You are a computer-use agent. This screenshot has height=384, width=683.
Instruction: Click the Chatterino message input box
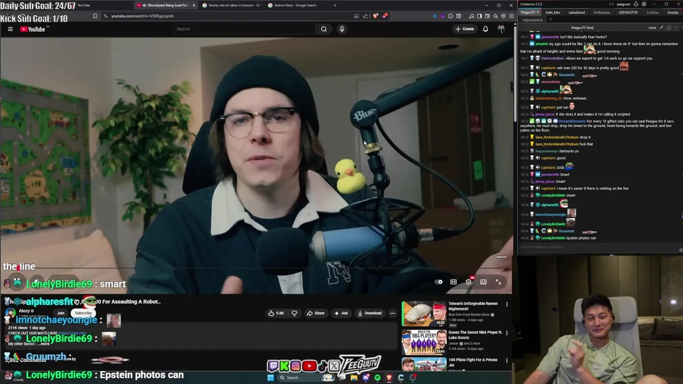(x=597, y=247)
